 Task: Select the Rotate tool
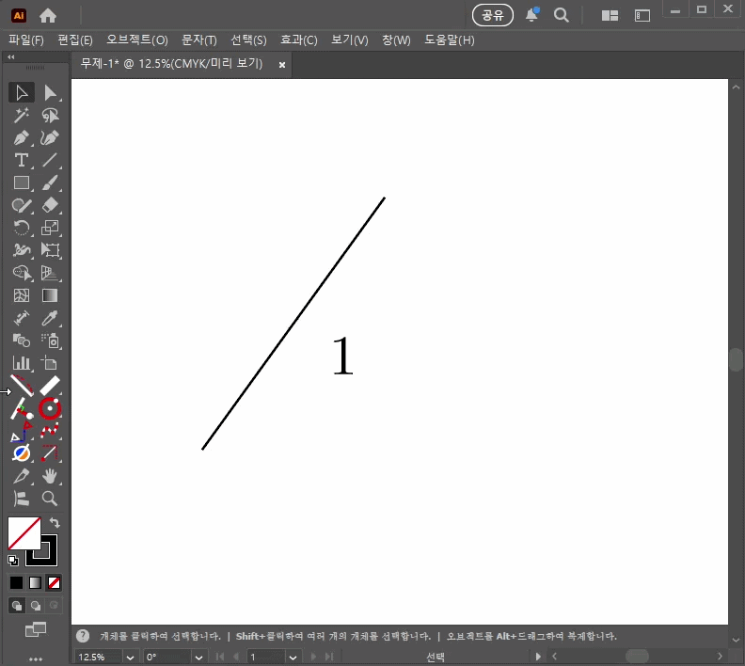pyautogui.click(x=22, y=228)
